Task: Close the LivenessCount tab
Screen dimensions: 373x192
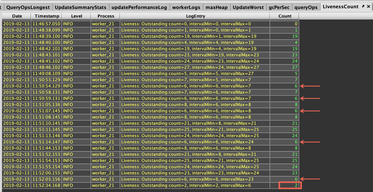Action: coord(368,7)
